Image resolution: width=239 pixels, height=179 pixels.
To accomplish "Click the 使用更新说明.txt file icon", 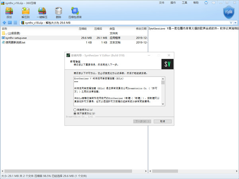I will click(3, 42).
